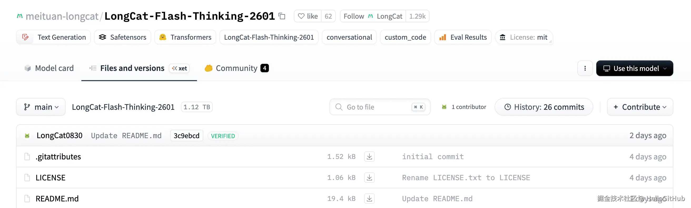Open the README.md file
Screen dimensions: 691x208
[x=57, y=199]
